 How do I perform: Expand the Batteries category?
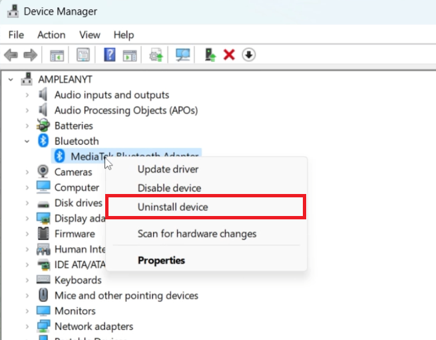pos(27,125)
